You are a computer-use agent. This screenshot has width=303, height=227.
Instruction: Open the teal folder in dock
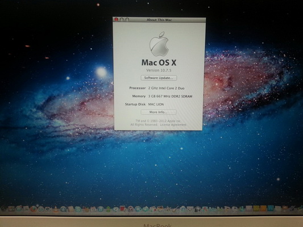[x=271, y=208]
